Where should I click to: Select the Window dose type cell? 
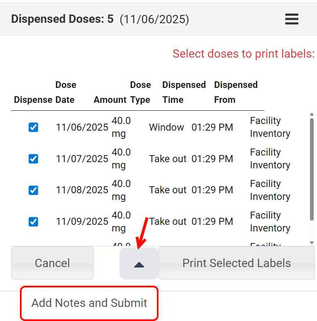(166, 127)
